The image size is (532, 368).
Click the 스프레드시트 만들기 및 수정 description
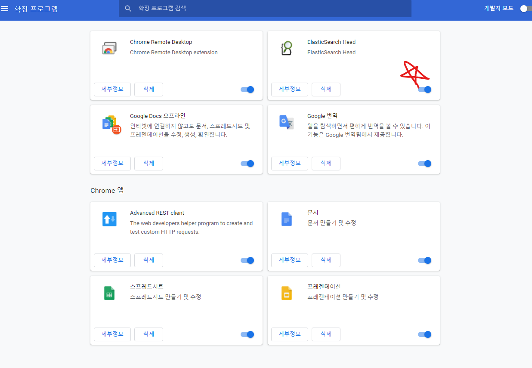point(166,297)
